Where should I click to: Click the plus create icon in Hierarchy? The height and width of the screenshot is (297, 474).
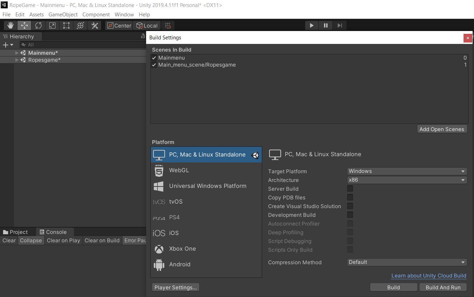(x=5, y=45)
